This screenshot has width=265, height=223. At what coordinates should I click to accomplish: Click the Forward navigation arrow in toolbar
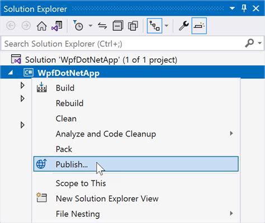click(x=26, y=26)
